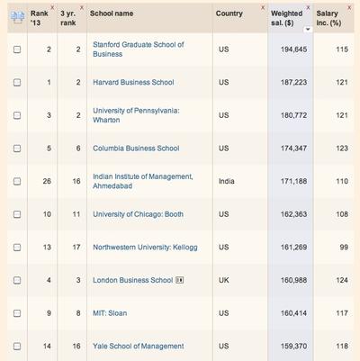Open the Harvard Business School link
This screenshot has width=360, height=361.
tap(133, 82)
